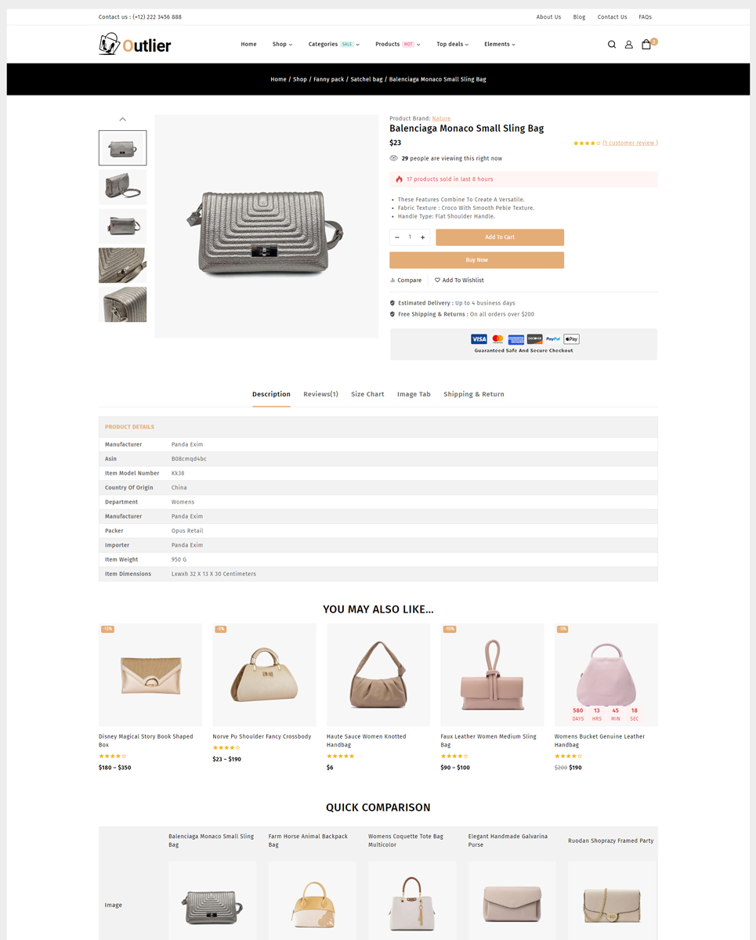The width and height of the screenshot is (756, 940).
Task: Expand the Shop dropdown menu
Action: point(282,45)
